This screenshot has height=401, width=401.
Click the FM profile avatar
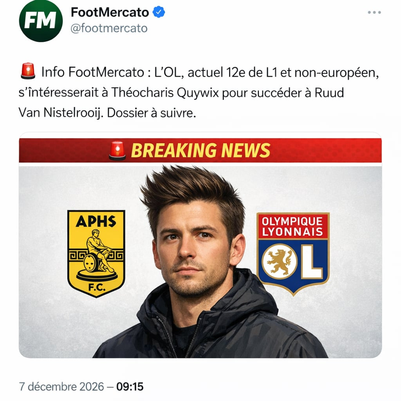(41, 20)
